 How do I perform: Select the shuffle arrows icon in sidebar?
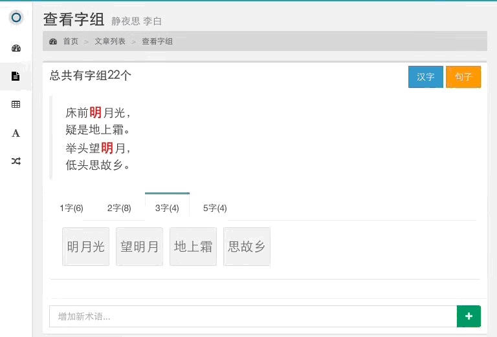[x=16, y=161]
